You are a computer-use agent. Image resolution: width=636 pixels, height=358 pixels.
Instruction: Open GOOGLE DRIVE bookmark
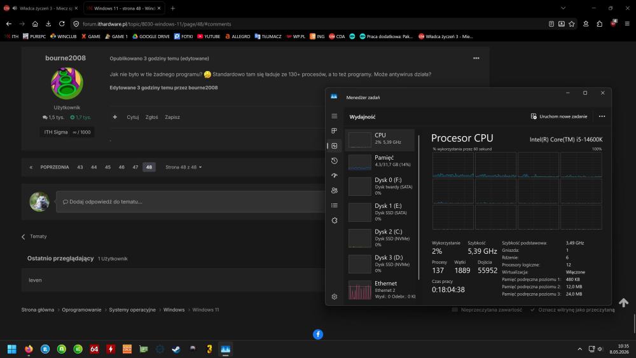click(151, 36)
